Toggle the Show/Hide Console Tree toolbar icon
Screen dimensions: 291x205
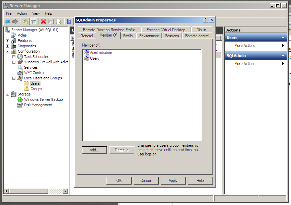33,21
